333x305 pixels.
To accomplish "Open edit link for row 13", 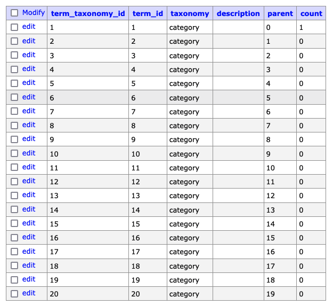I will coord(29,195).
